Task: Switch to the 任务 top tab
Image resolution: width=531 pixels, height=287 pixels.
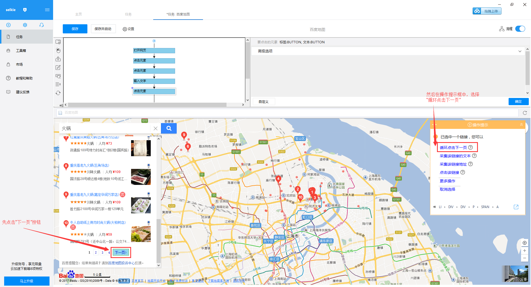Action: pyautogui.click(x=128, y=14)
